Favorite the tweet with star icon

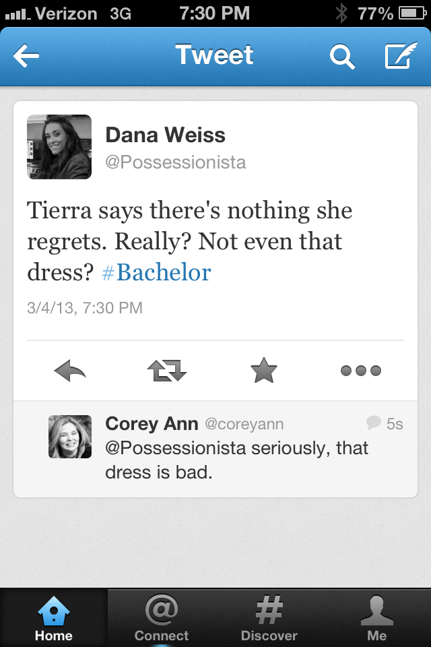coord(263,370)
